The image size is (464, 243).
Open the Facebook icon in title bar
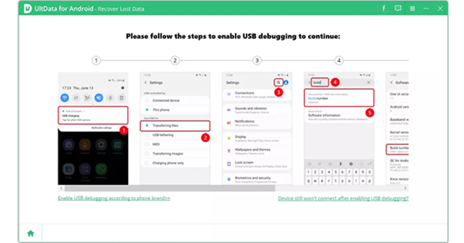click(384, 8)
